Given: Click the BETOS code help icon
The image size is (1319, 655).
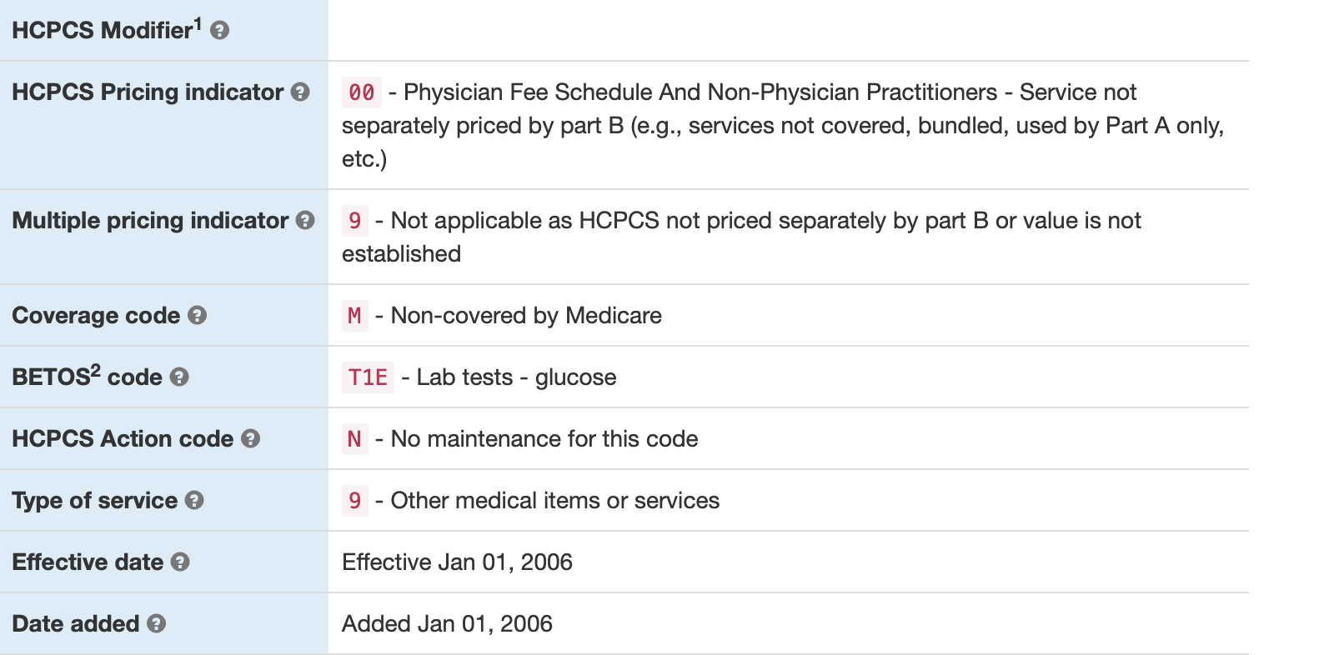Looking at the screenshot, I should click(179, 377).
